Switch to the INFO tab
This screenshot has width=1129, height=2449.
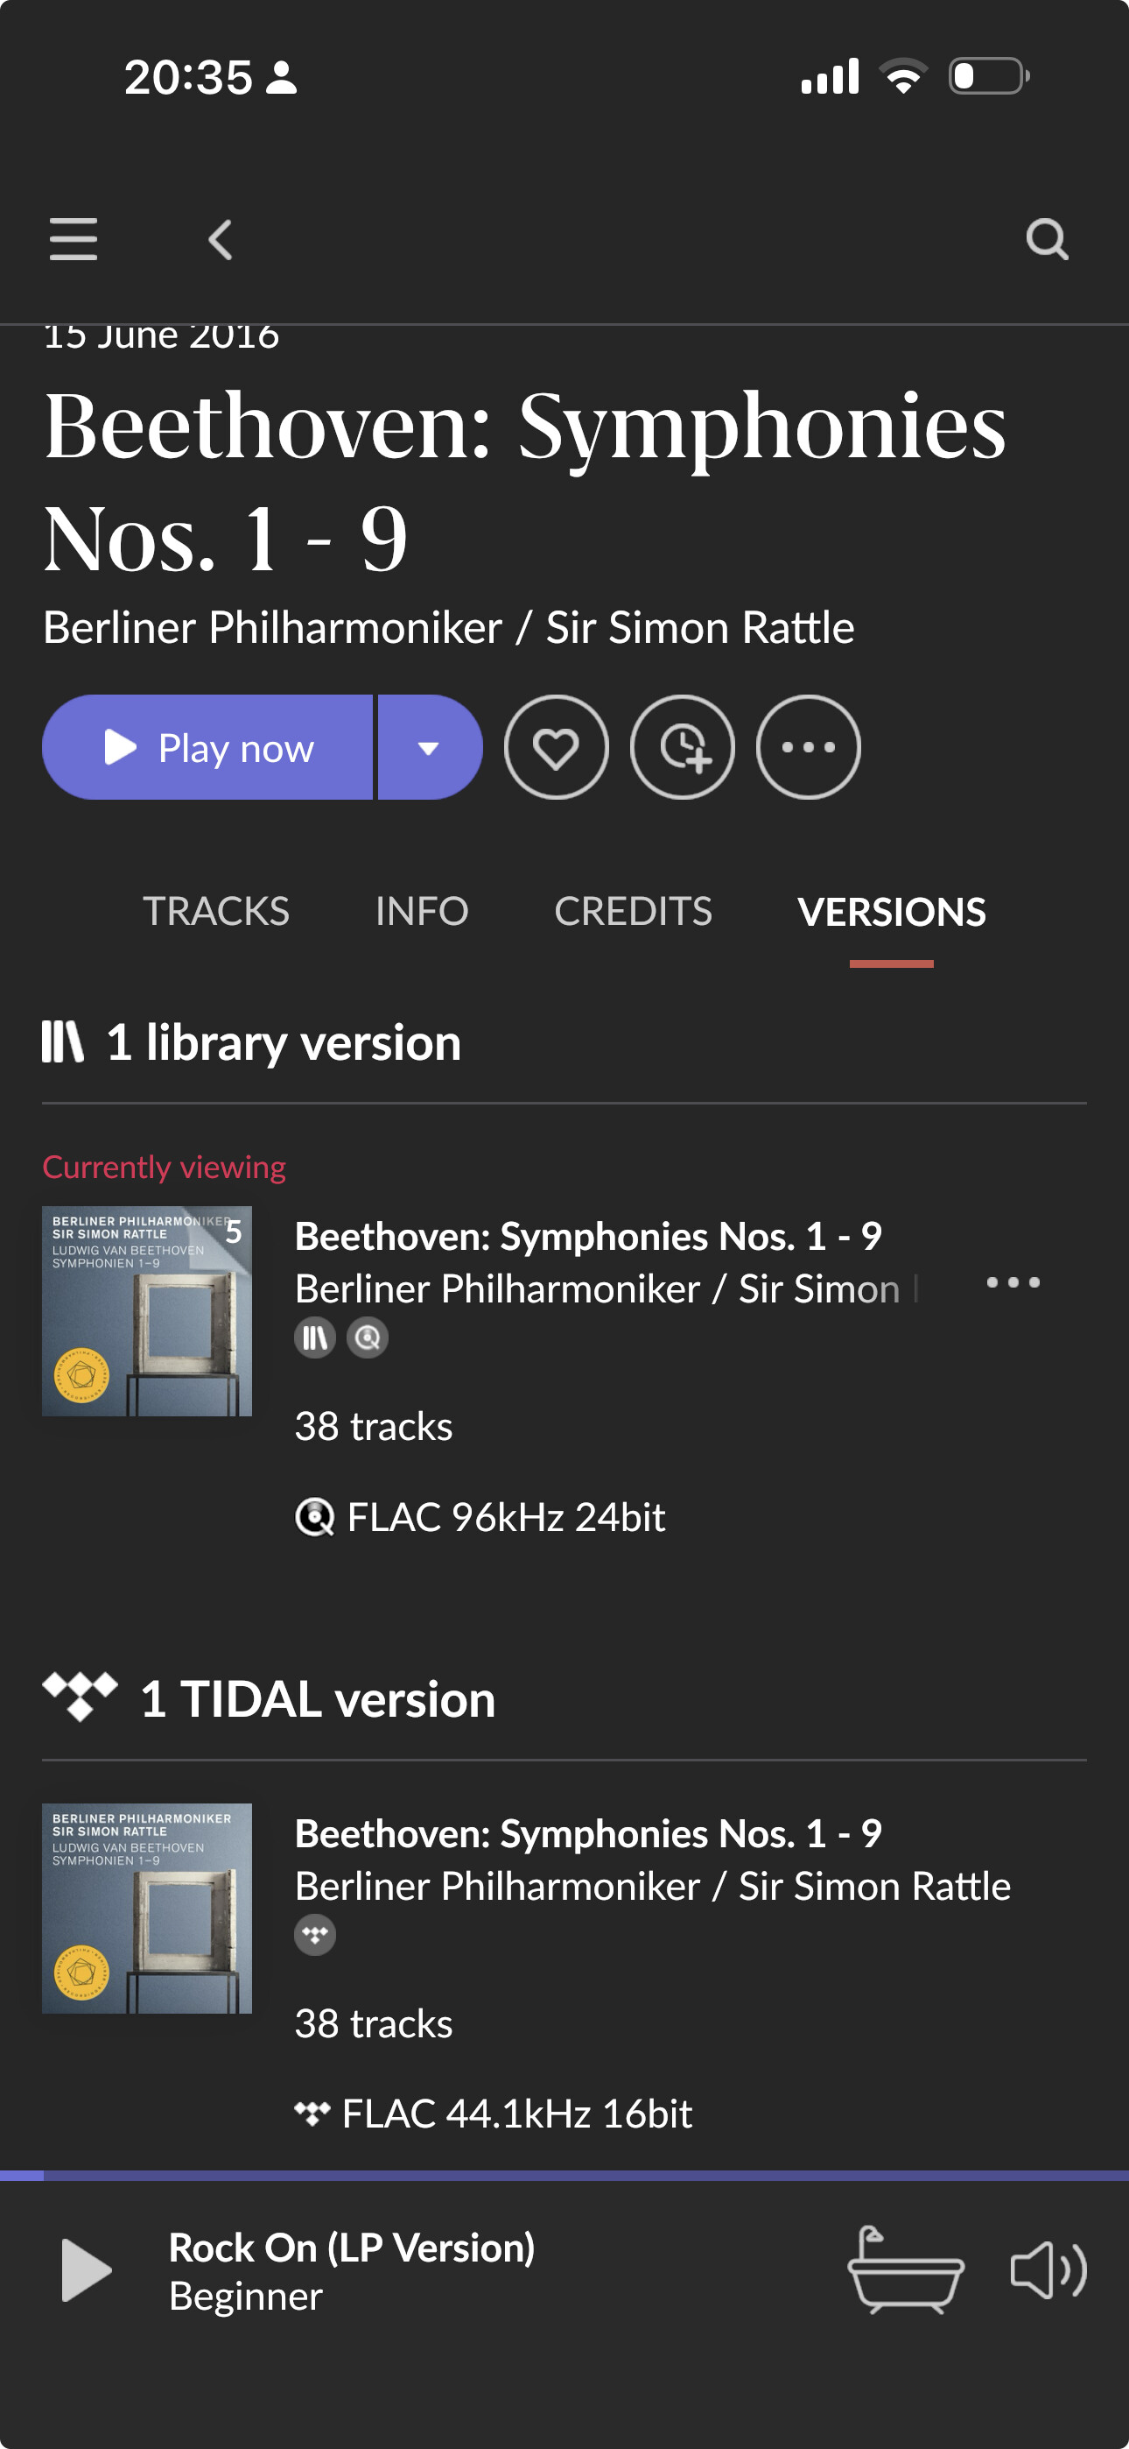click(x=422, y=911)
